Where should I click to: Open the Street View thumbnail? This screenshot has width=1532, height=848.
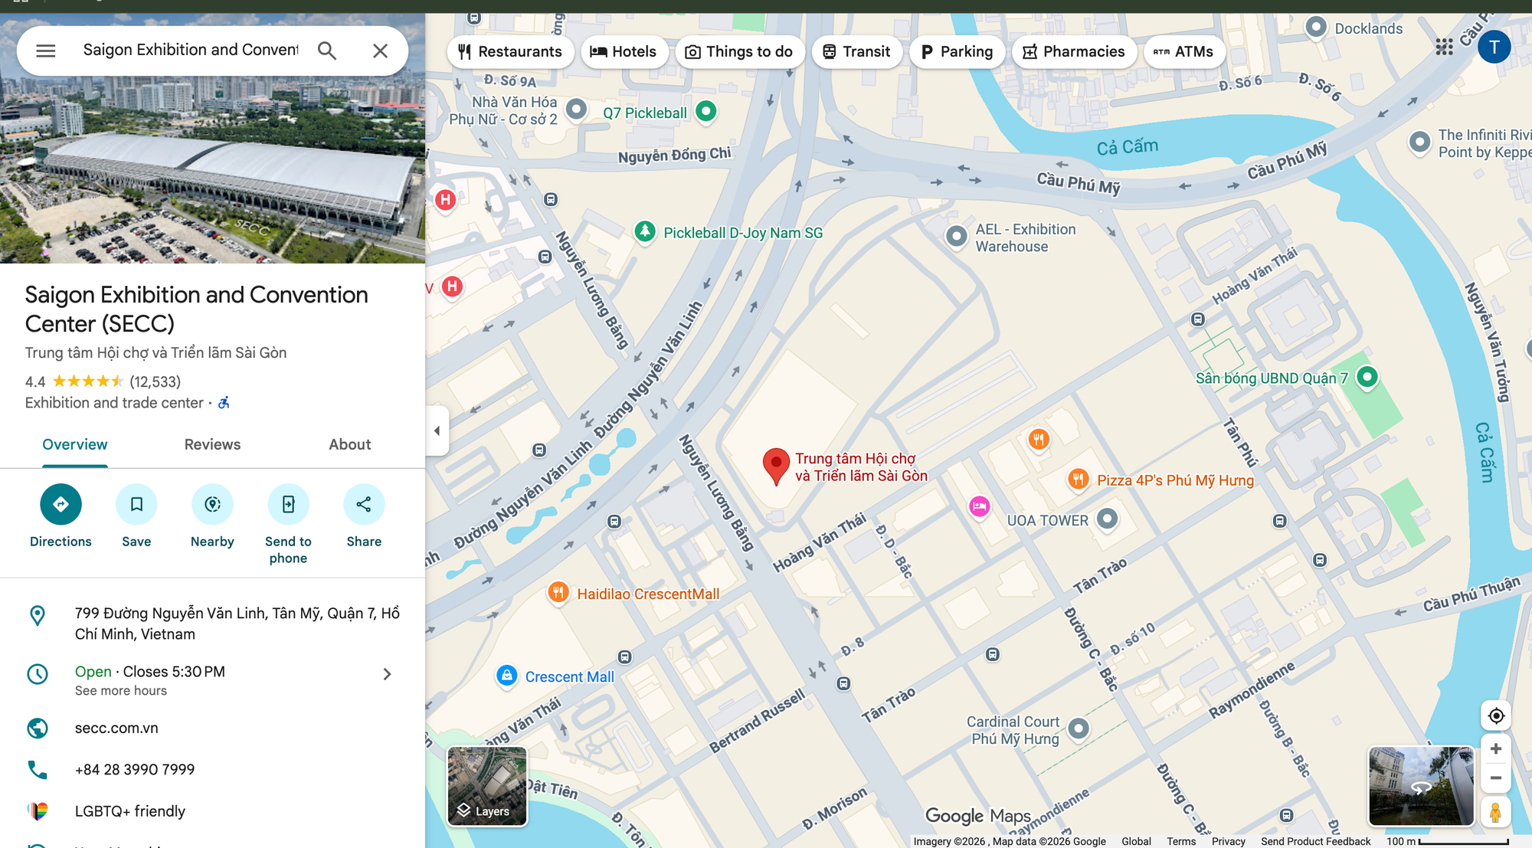1421,786
